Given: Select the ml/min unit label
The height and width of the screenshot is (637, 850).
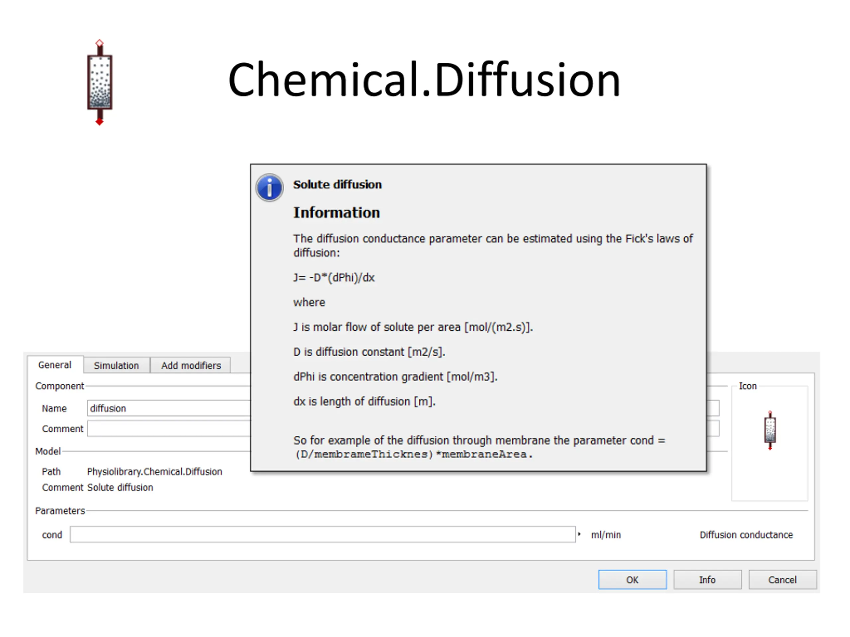Looking at the screenshot, I should (606, 535).
